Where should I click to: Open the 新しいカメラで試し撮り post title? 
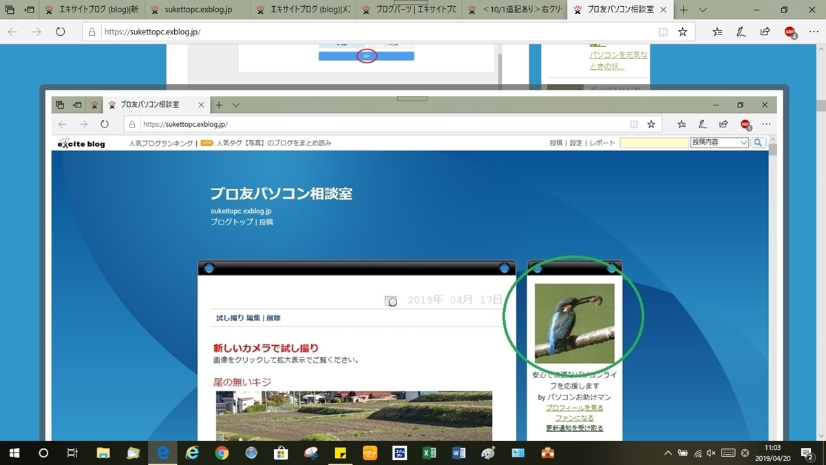click(266, 348)
